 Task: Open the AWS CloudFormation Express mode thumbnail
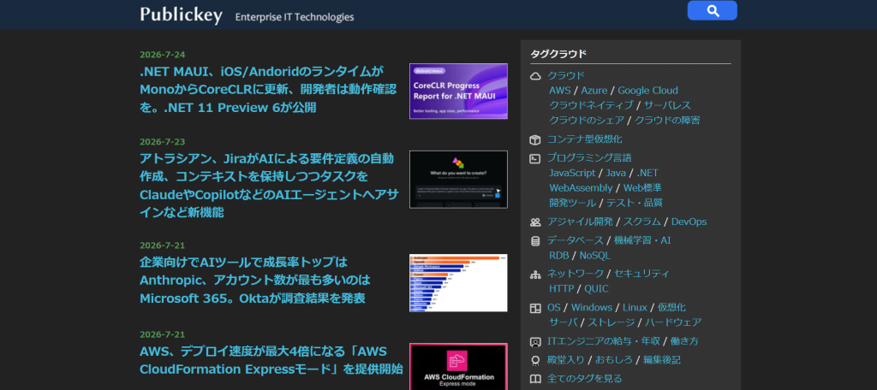tap(458, 367)
